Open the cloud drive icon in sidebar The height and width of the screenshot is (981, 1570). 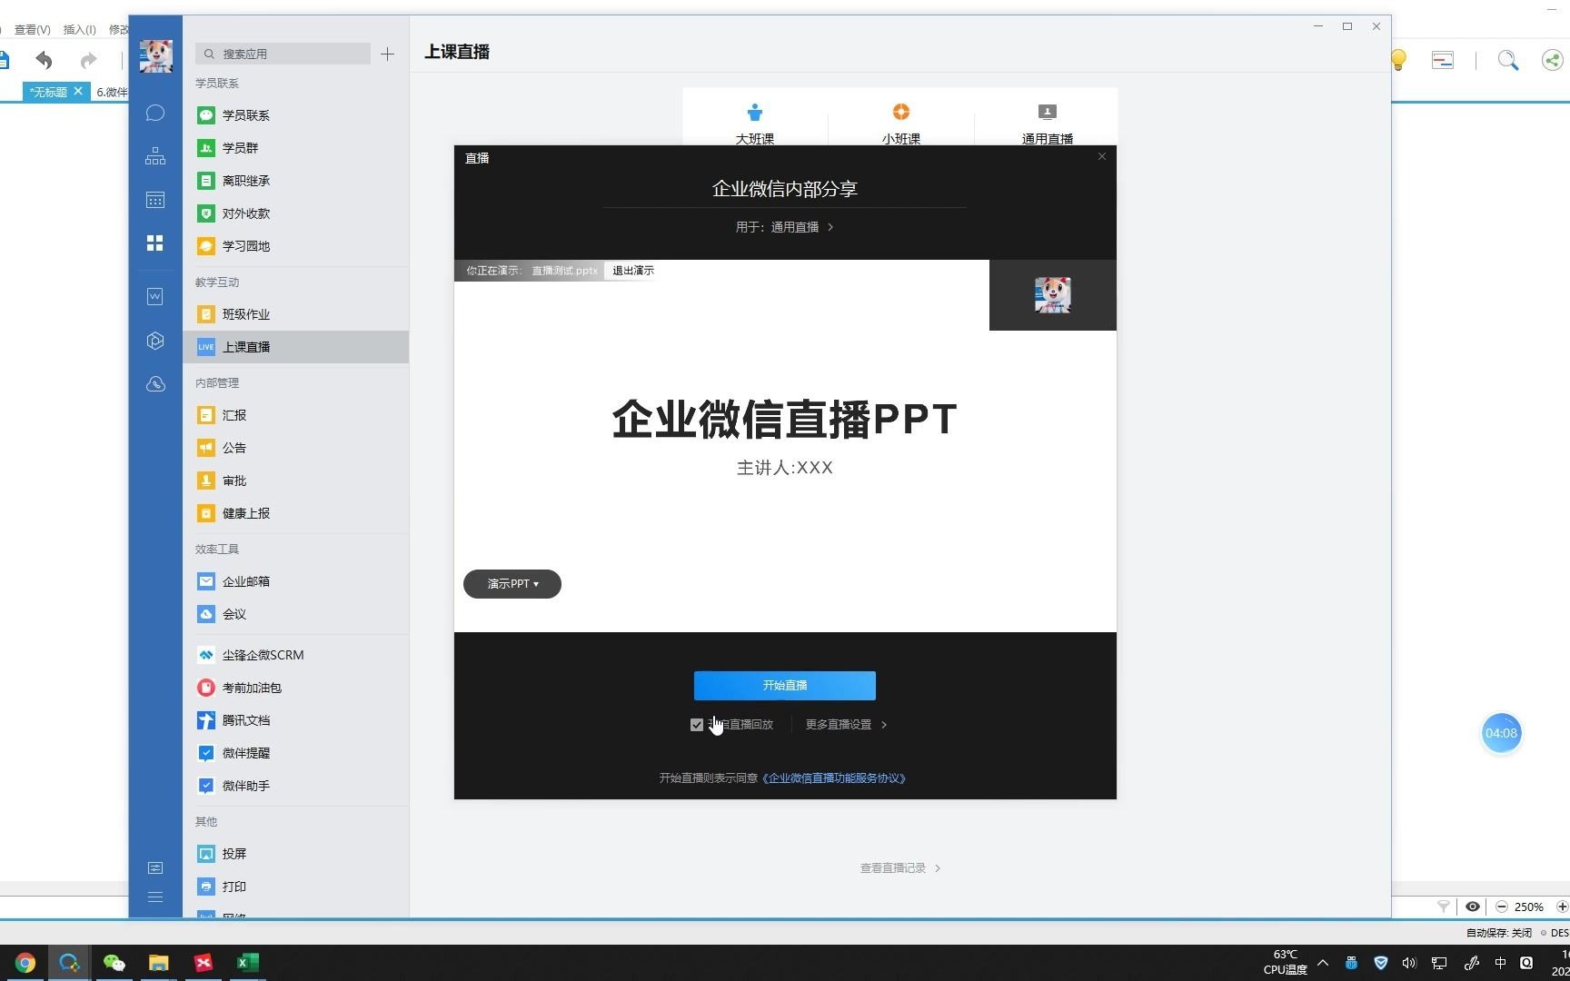point(155,384)
